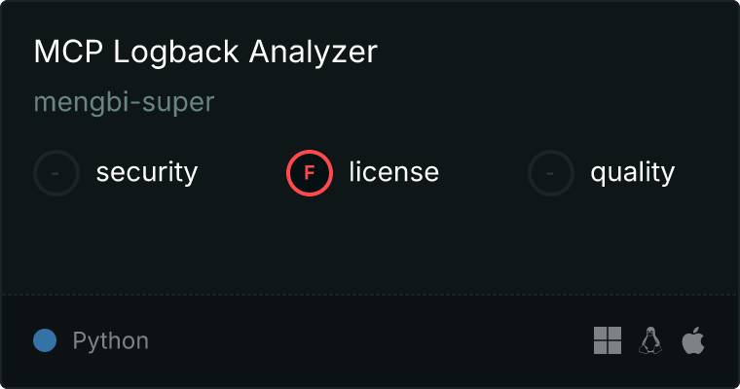This screenshot has width=740, height=389.
Task: Click the empty card area under the score badges
Action: click(370, 245)
